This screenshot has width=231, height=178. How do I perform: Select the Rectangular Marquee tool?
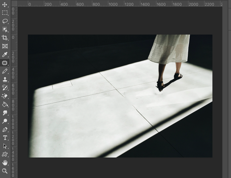(5, 13)
